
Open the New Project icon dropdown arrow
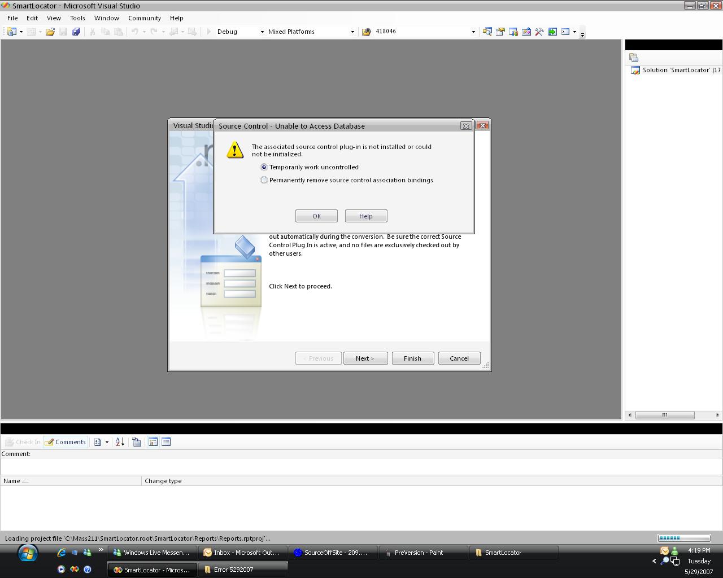click(x=21, y=32)
